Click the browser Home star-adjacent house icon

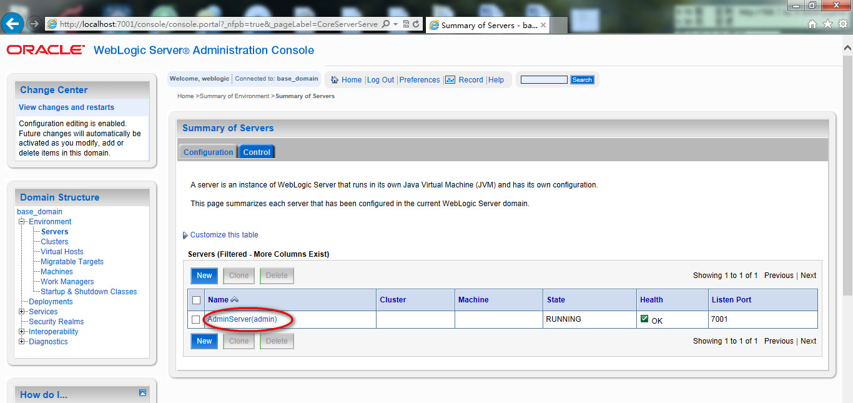pos(812,24)
